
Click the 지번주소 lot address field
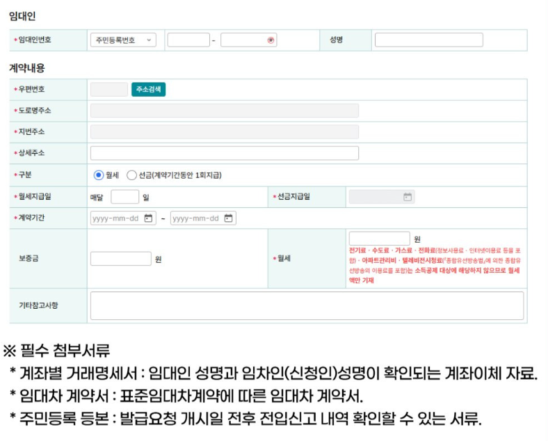(x=225, y=132)
